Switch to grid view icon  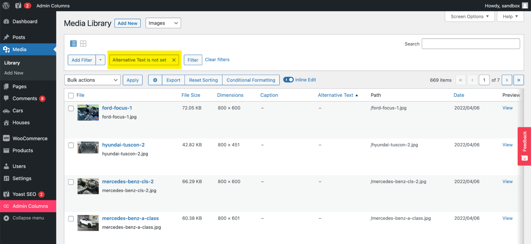(x=83, y=44)
